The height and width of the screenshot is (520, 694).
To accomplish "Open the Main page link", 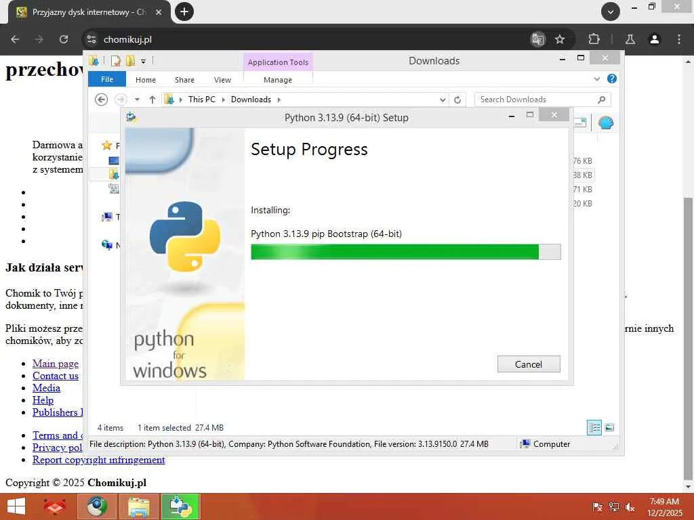I will [56, 364].
